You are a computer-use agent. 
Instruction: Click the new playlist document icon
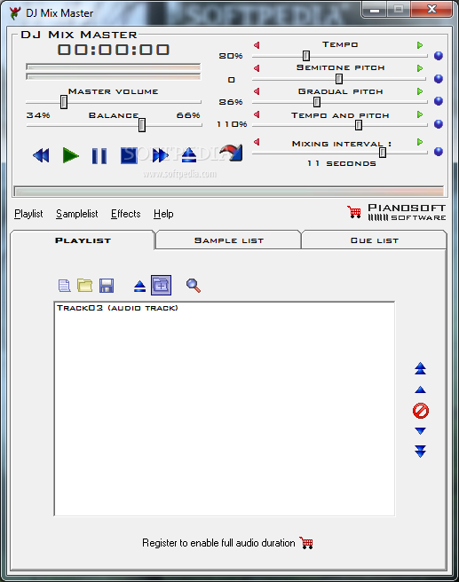point(64,286)
